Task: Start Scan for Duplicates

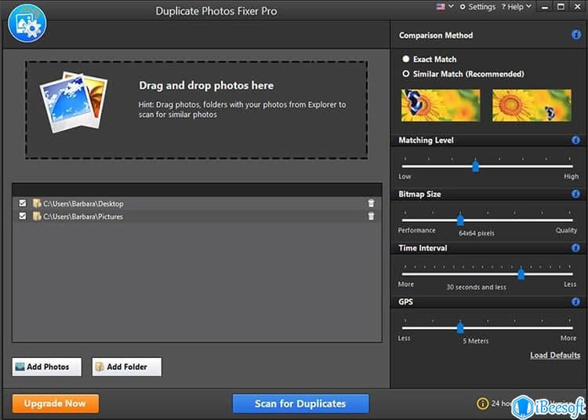Action: click(x=301, y=404)
